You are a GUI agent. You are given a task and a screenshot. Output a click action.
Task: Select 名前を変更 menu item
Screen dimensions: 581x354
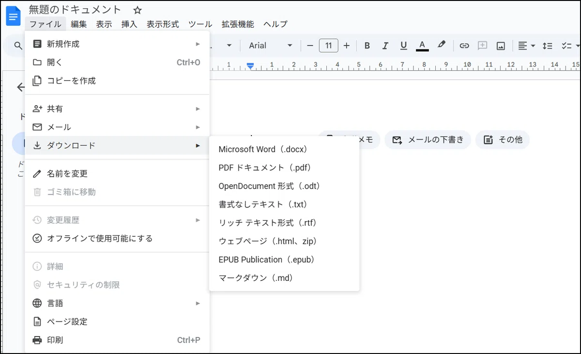tap(117, 174)
